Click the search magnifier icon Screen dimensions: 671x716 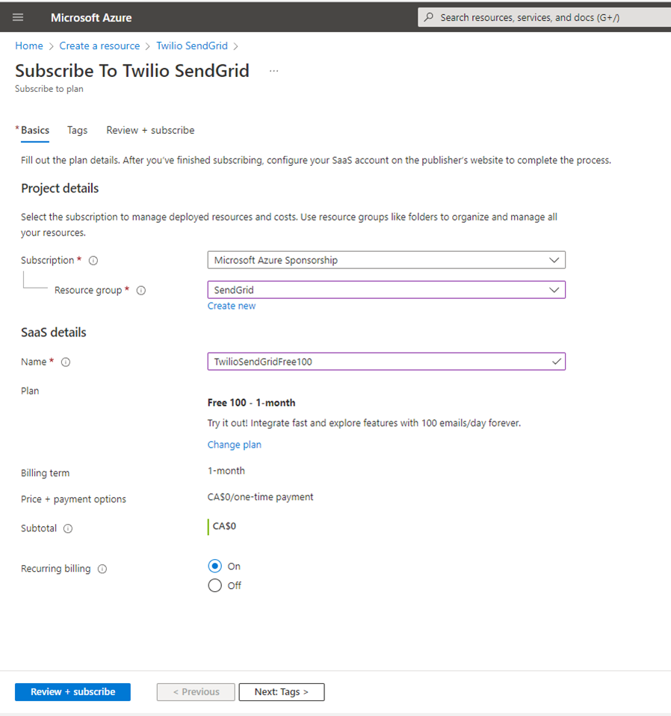(x=429, y=17)
